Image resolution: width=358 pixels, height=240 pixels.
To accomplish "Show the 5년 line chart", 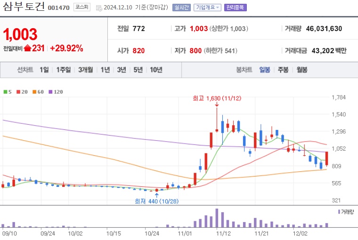I will 138,70.
